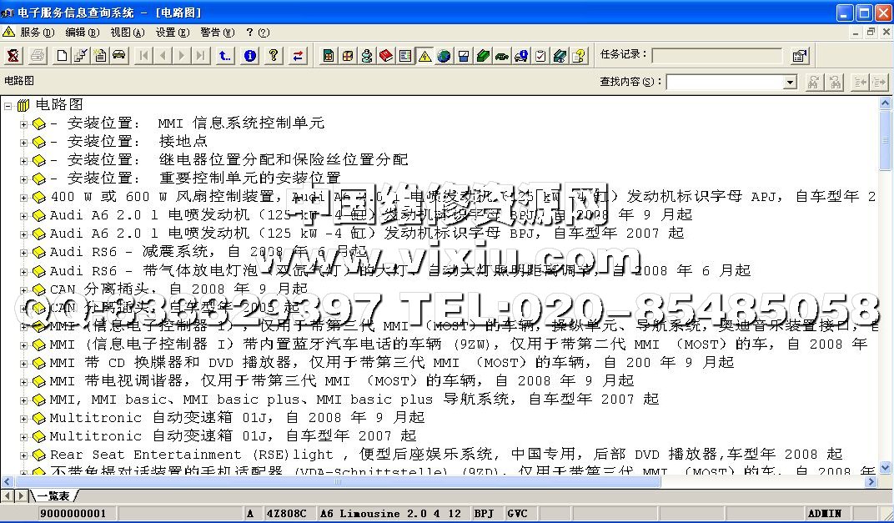Click the 任务记录 text field
This screenshot has height=523, width=894.
tap(717, 55)
